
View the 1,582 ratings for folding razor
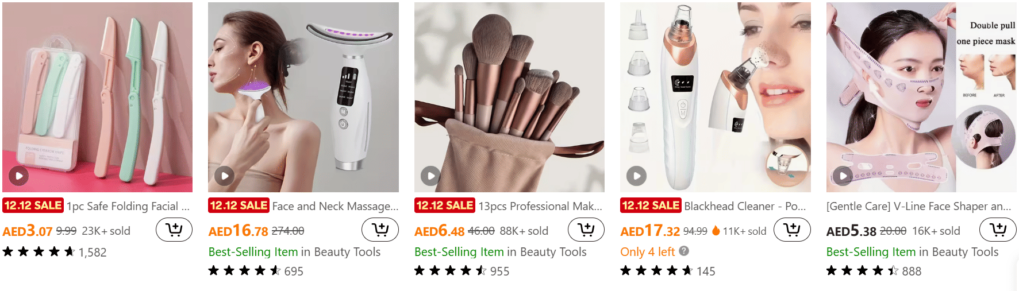point(93,252)
